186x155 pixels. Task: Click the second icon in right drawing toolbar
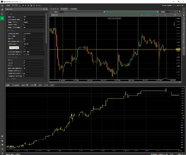tap(184, 13)
